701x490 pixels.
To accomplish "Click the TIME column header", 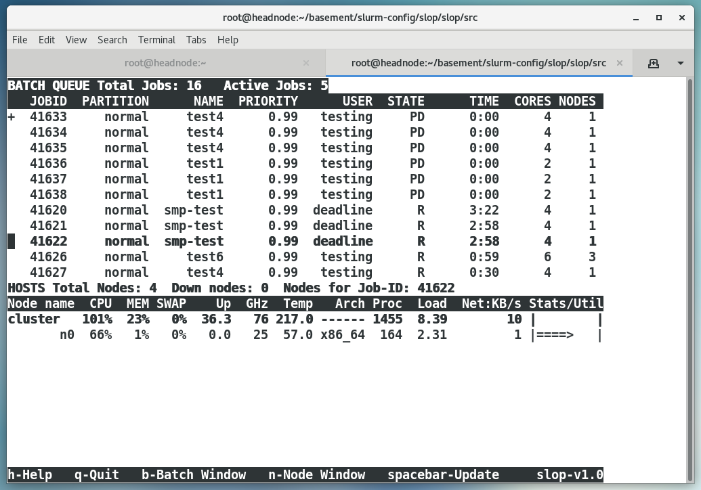I will (x=484, y=102).
